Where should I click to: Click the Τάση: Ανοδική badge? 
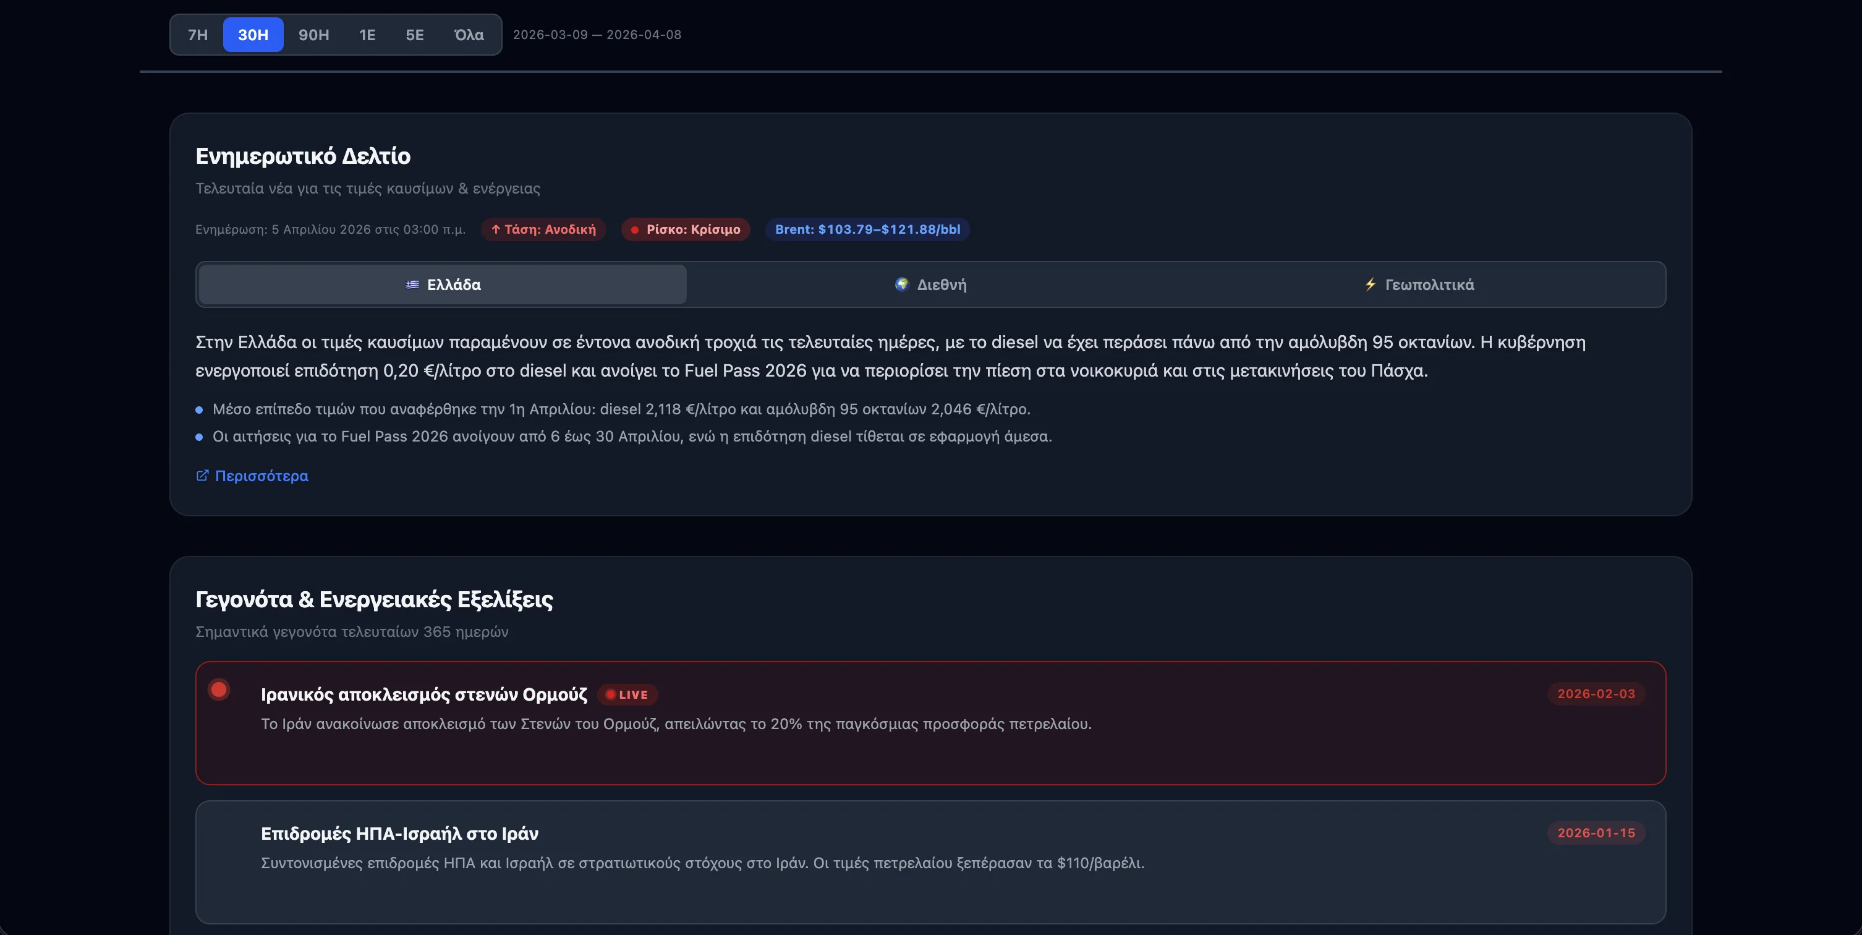(x=543, y=229)
